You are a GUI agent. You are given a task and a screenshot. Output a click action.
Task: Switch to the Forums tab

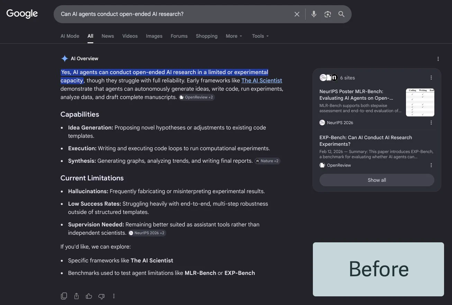tap(179, 36)
